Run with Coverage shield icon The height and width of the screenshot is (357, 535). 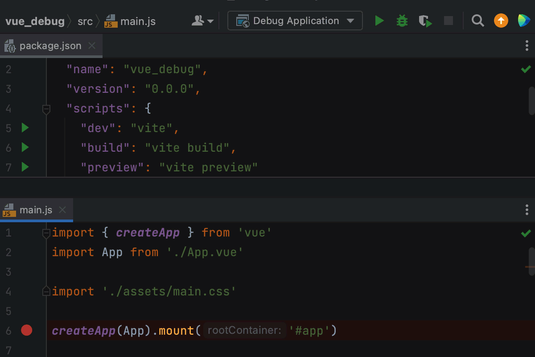(425, 21)
